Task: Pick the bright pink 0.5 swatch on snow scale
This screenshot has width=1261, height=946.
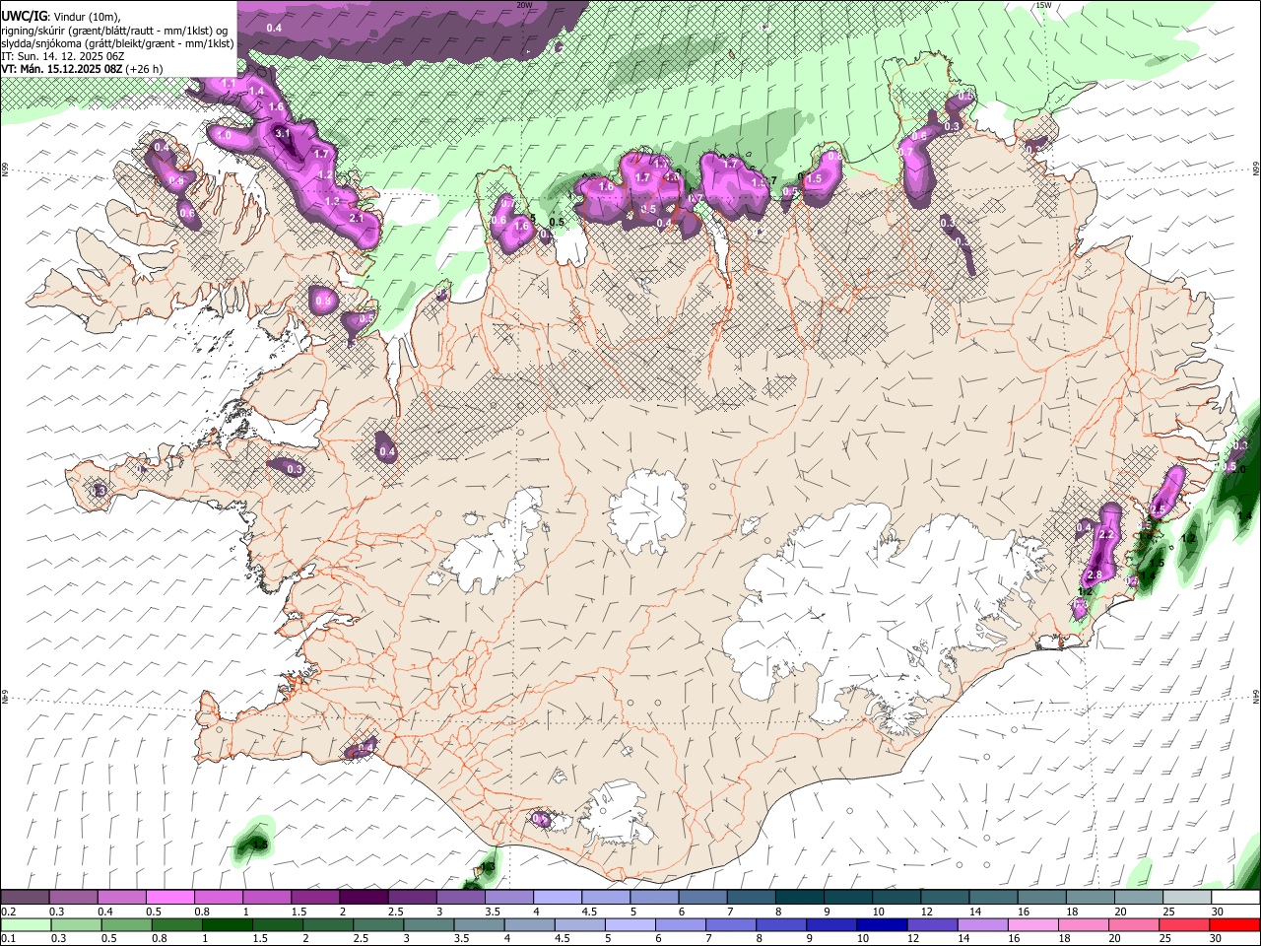Action: coord(169,897)
